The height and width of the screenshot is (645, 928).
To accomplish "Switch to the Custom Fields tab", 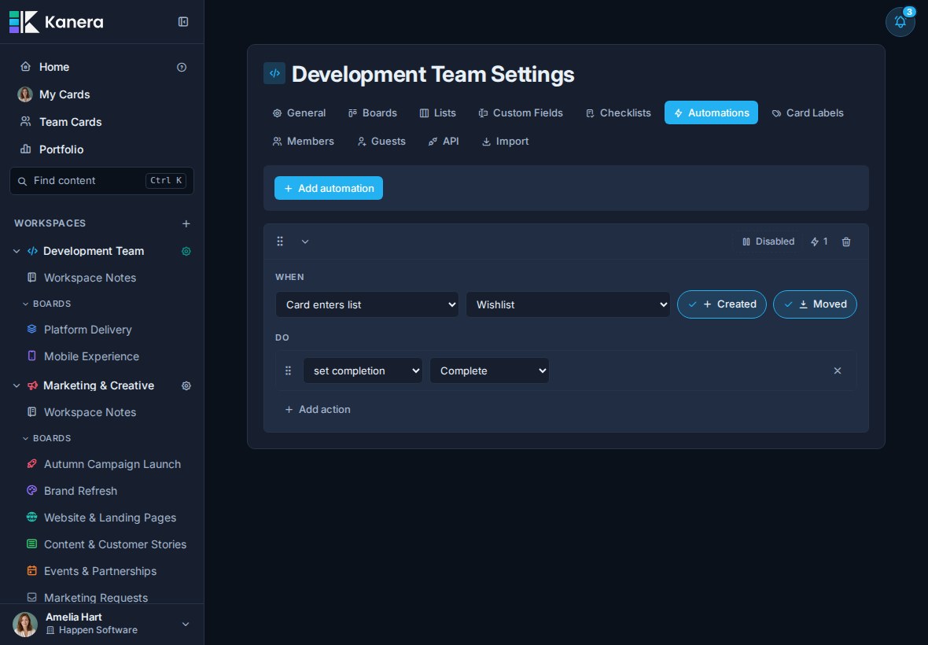I will (521, 113).
